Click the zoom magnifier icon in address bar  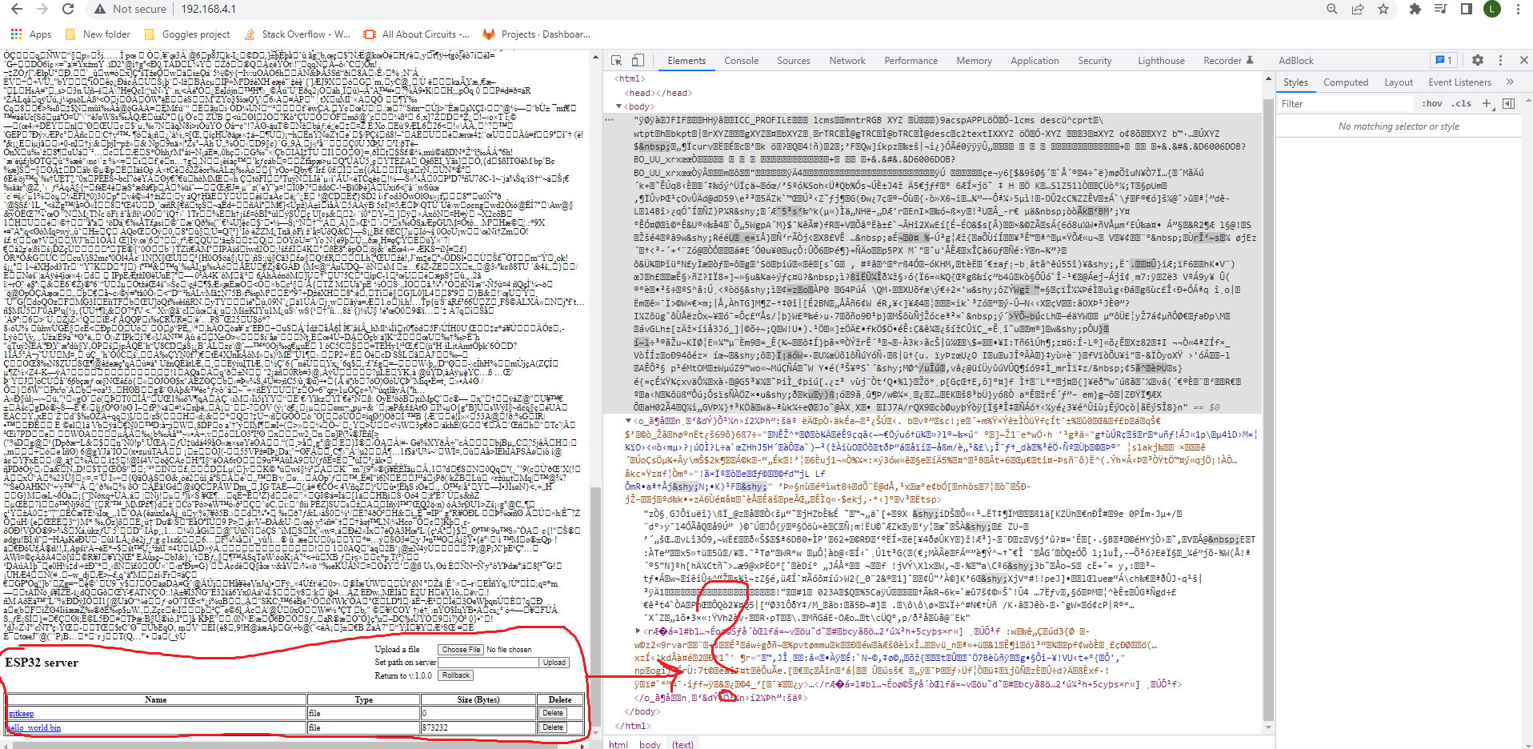pos(1332,9)
